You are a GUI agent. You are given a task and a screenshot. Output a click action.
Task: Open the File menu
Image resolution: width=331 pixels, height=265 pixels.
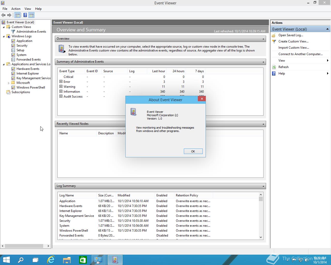(5, 9)
